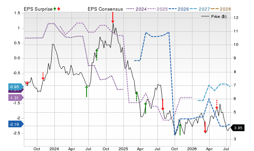Select the 2028 consensus legend entry

221,9
